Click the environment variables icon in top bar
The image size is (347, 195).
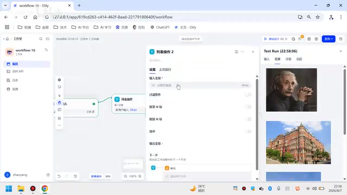coord(309,39)
